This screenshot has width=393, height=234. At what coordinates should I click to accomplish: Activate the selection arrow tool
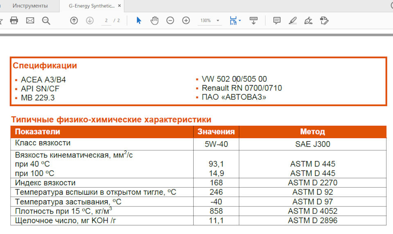coord(139,20)
